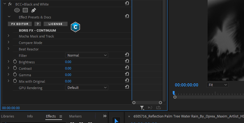Toggle the Brightness animation stopwatch
Image resolution: width=244 pixels, height=123 pixels.
coord(15,62)
